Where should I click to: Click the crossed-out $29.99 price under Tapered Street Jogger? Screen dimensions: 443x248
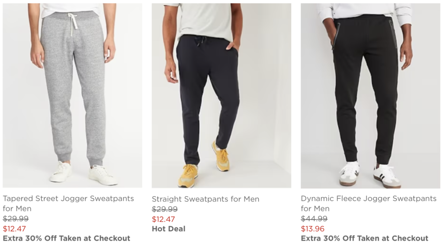pos(16,219)
